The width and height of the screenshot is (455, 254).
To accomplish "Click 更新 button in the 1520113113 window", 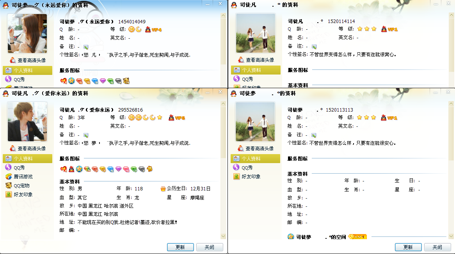I will [408, 247].
